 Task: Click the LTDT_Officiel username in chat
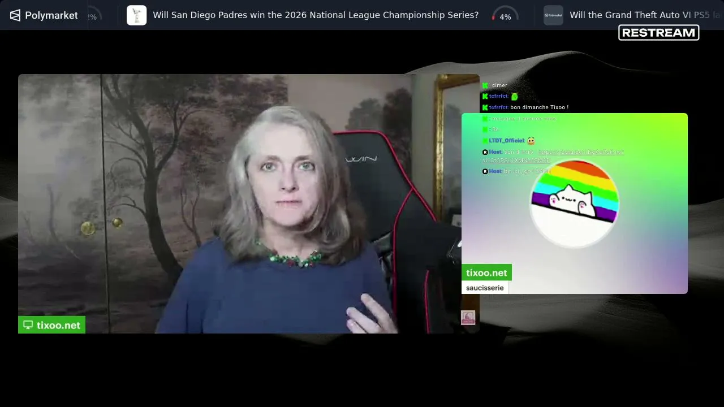(506, 141)
